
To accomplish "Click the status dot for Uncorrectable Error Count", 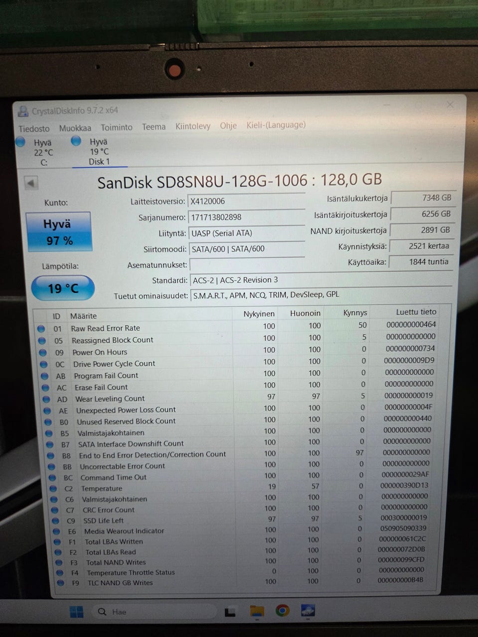I will [x=52, y=467].
